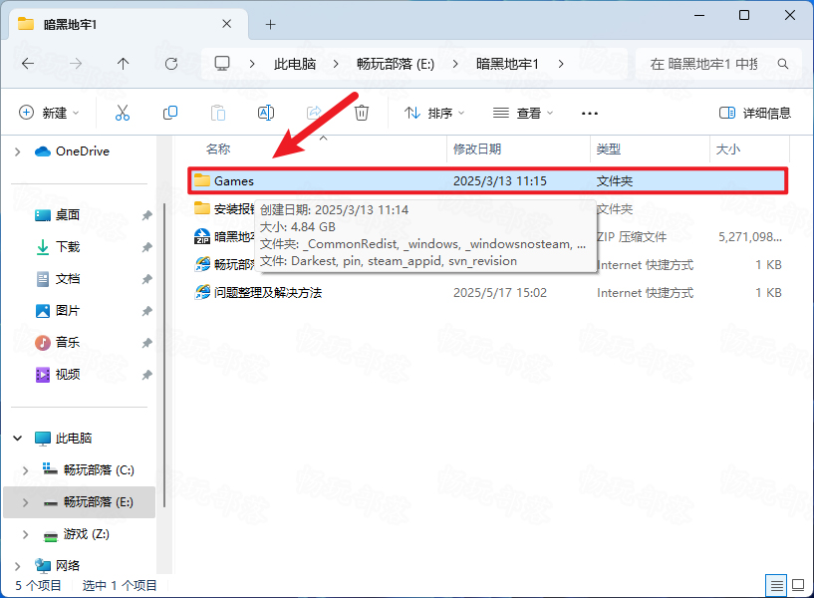Select the 畅玩部落 Internet shortcut icon

(202, 265)
